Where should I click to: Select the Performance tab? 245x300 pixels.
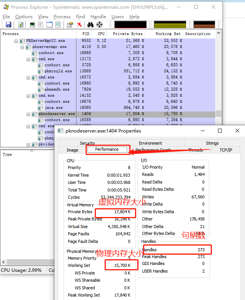pyautogui.click(x=107, y=149)
